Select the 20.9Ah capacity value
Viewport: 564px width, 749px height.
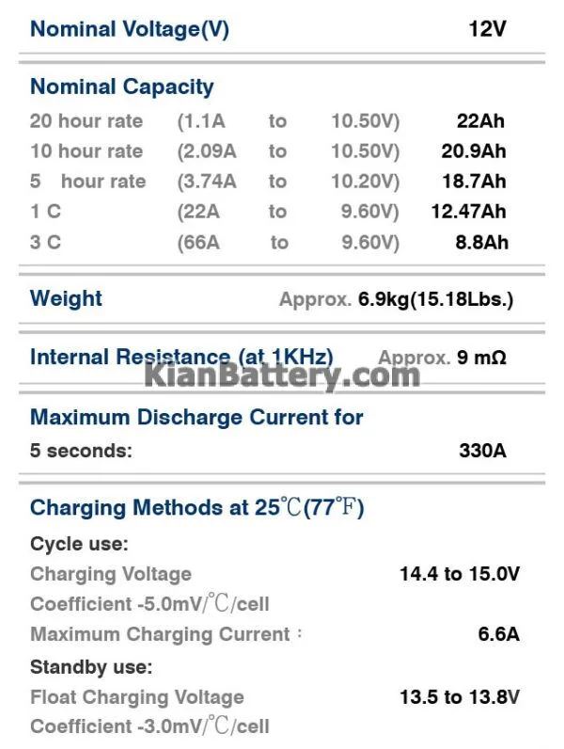click(474, 151)
